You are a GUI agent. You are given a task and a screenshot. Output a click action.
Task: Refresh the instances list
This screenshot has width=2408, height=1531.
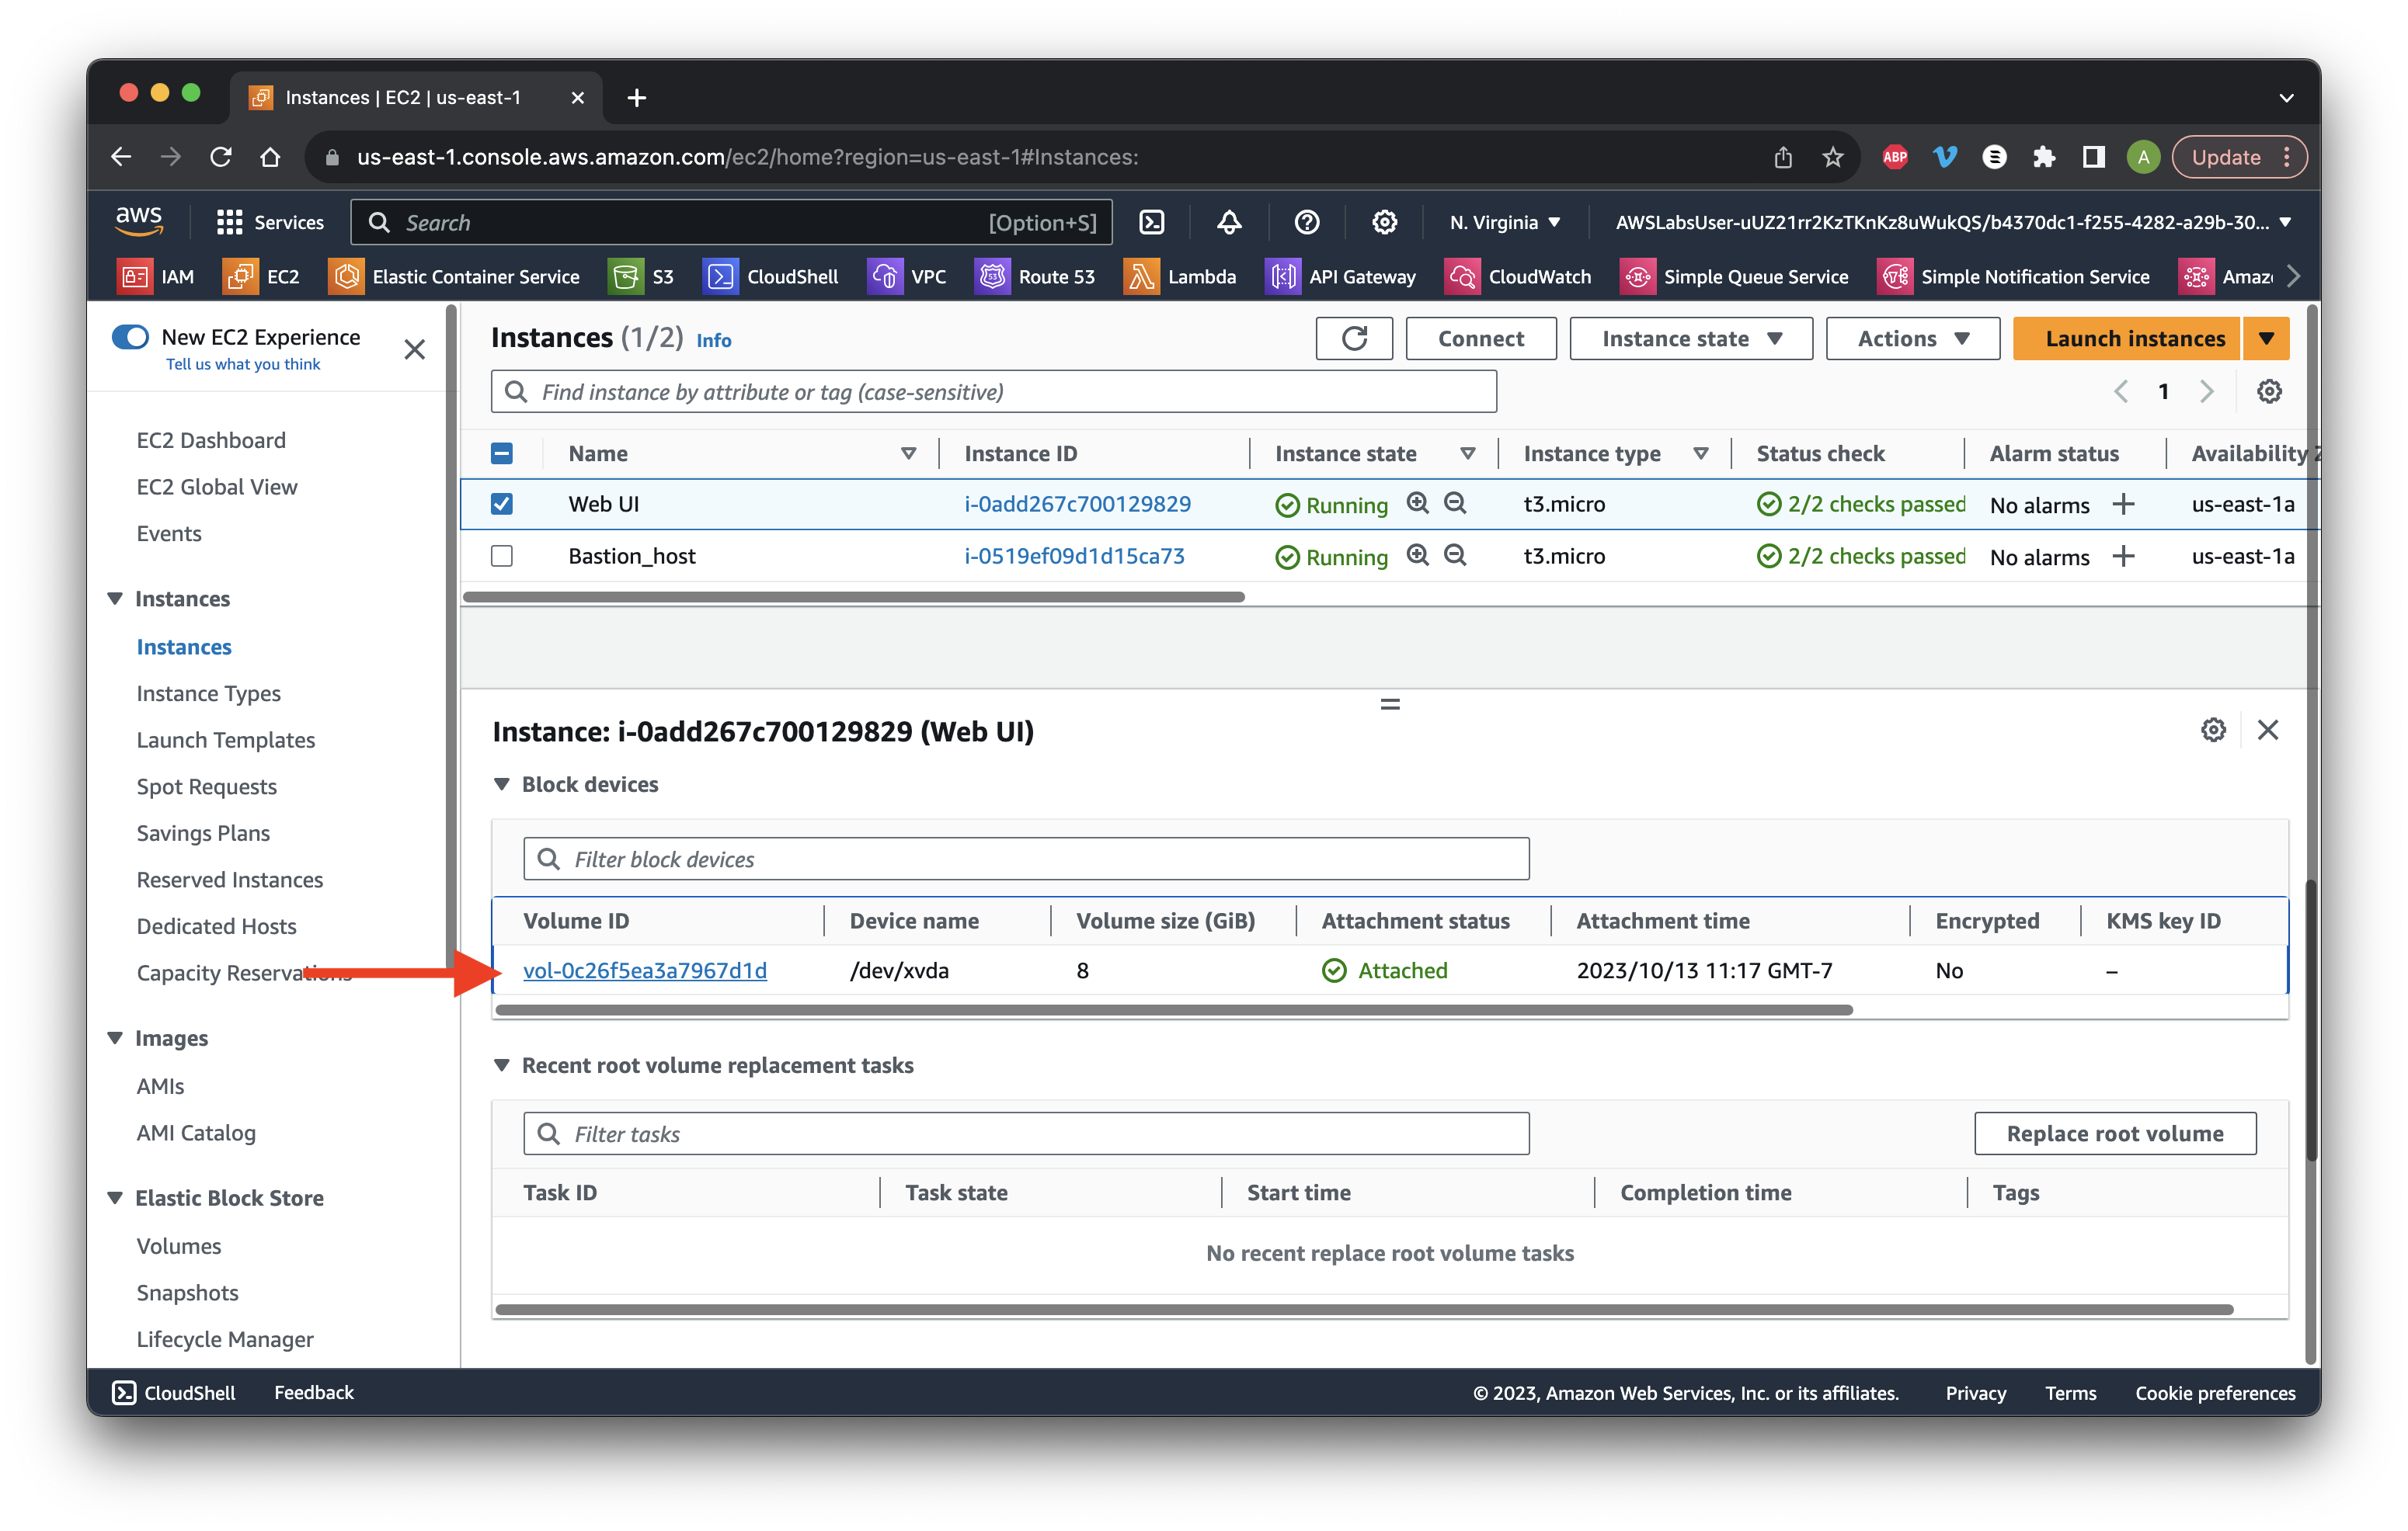tap(1354, 338)
